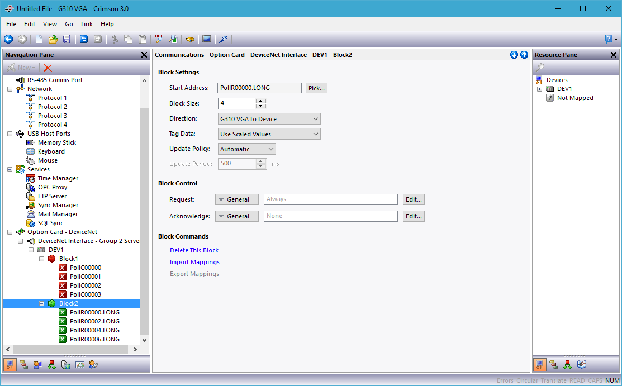
Task: Click the Delete This Block link
Action: pyautogui.click(x=194, y=250)
